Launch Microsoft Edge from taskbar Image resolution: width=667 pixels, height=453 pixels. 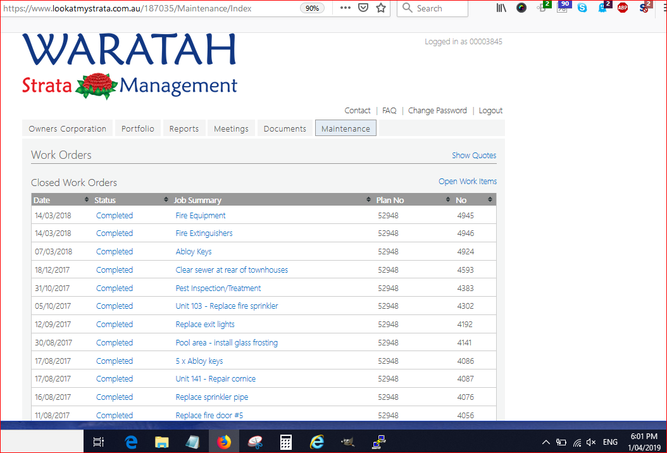pyautogui.click(x=131, y=442)
